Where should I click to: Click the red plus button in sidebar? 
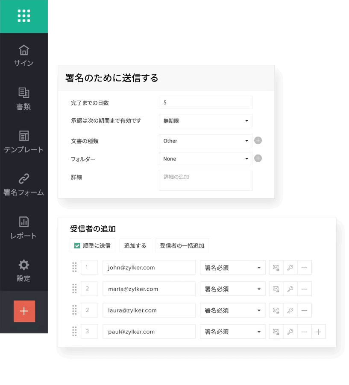point(23,312)
